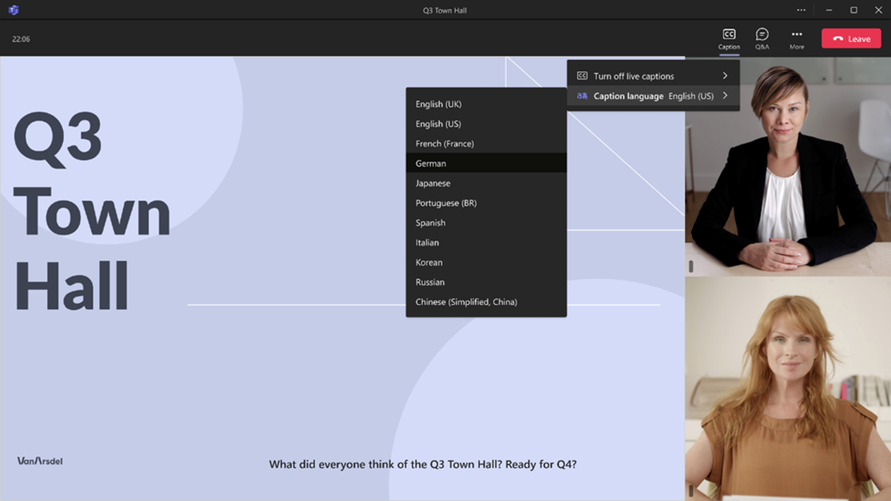Open the Caption language submenu
Screen dimensions: 891x501
[x=653, y=96]
